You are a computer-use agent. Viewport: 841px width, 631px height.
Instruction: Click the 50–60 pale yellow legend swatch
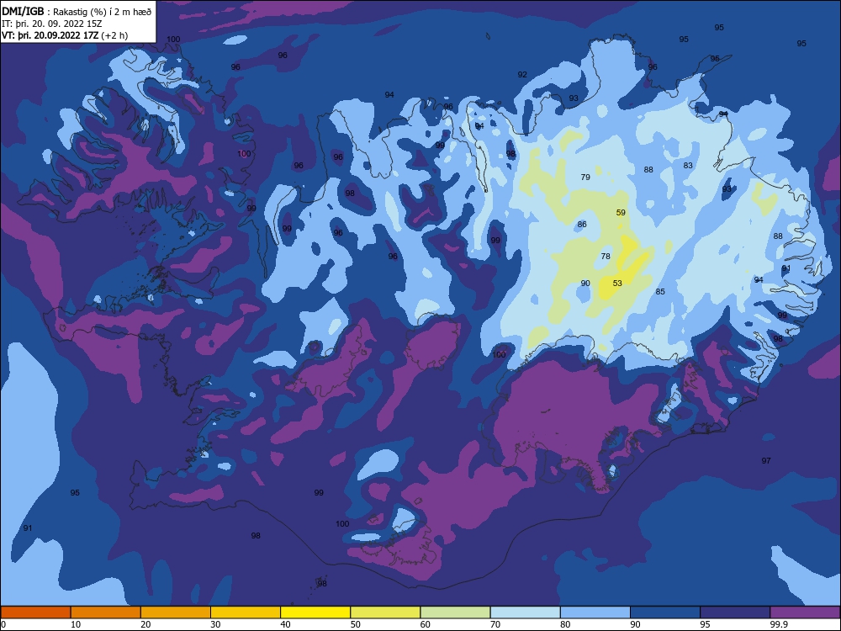click(385, 612)
